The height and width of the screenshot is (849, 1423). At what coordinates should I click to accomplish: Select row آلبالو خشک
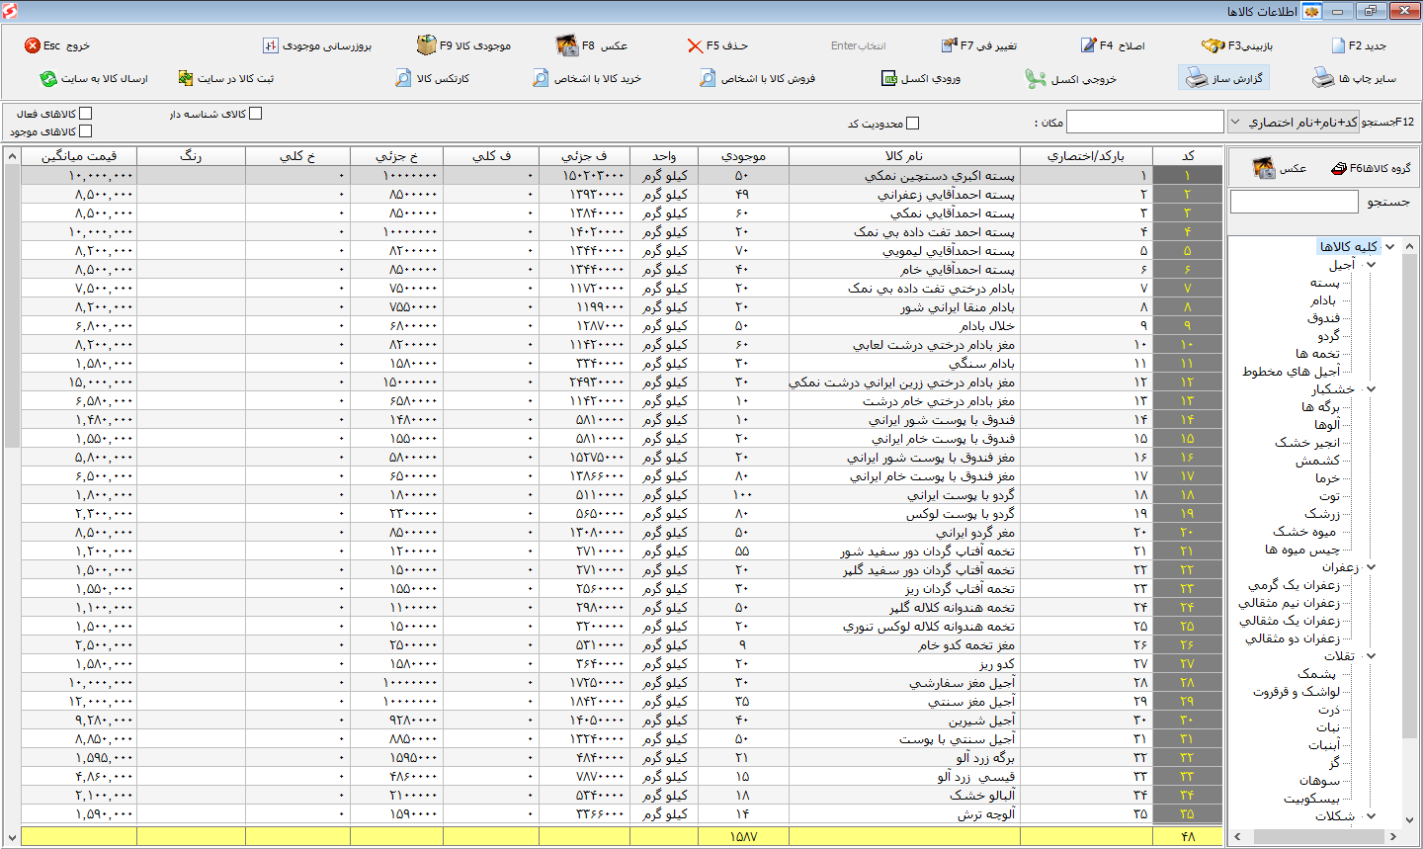622,796
